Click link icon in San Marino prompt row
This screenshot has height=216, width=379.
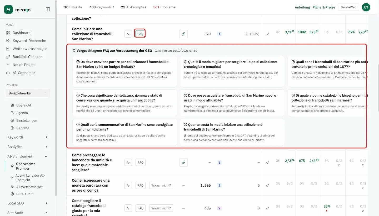(183, 34)
